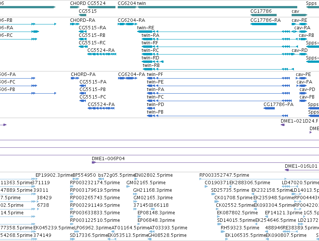Click transcript twin-RA
The image size is (319, 241).
151,35
